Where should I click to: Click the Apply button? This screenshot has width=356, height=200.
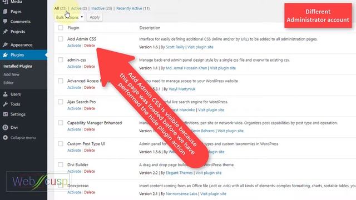tap(95, 17)
